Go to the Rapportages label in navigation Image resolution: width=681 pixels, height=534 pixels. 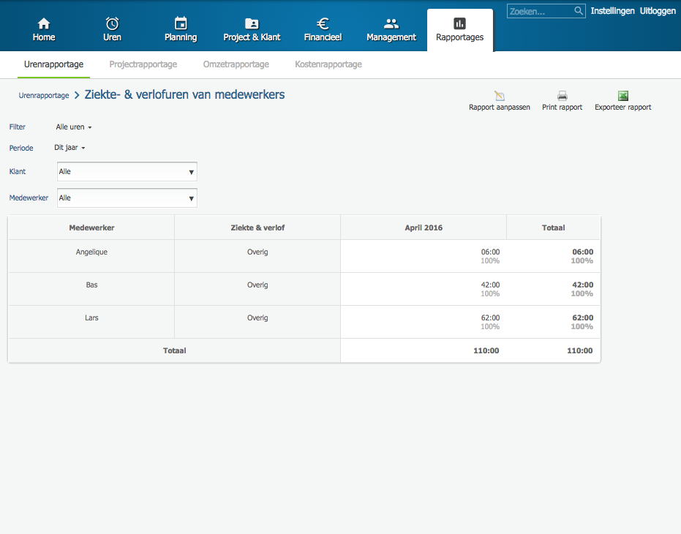click(459, 37)
